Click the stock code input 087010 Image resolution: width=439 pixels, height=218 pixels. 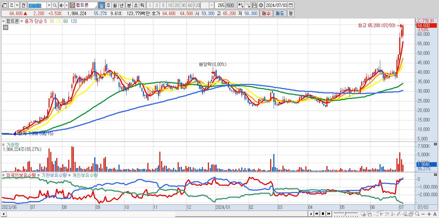point(37,5)
